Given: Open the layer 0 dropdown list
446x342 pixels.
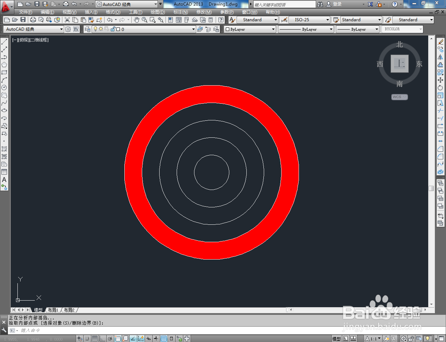Looking at the screenshot, I should [193, 29].
